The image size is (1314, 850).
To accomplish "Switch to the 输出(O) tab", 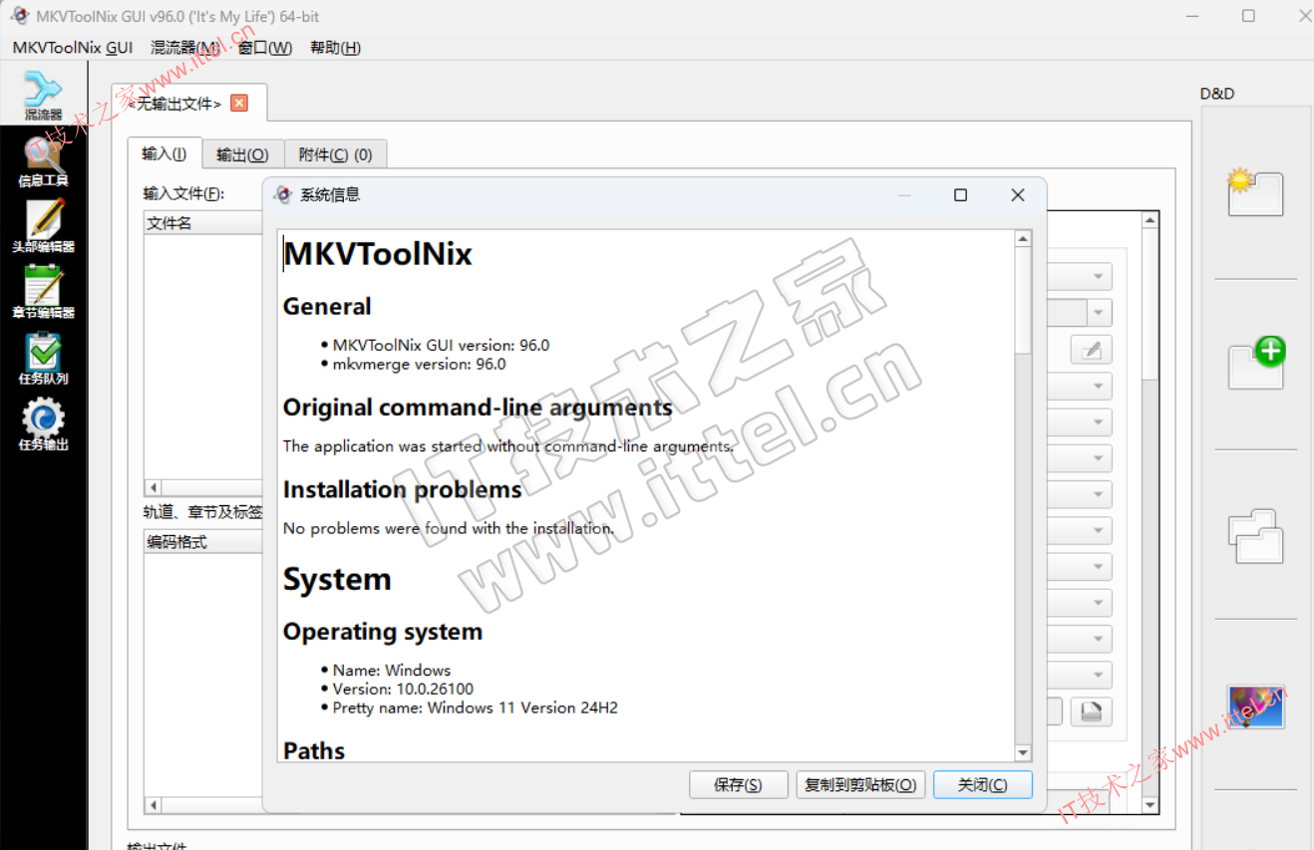I will tap(242, 154).
